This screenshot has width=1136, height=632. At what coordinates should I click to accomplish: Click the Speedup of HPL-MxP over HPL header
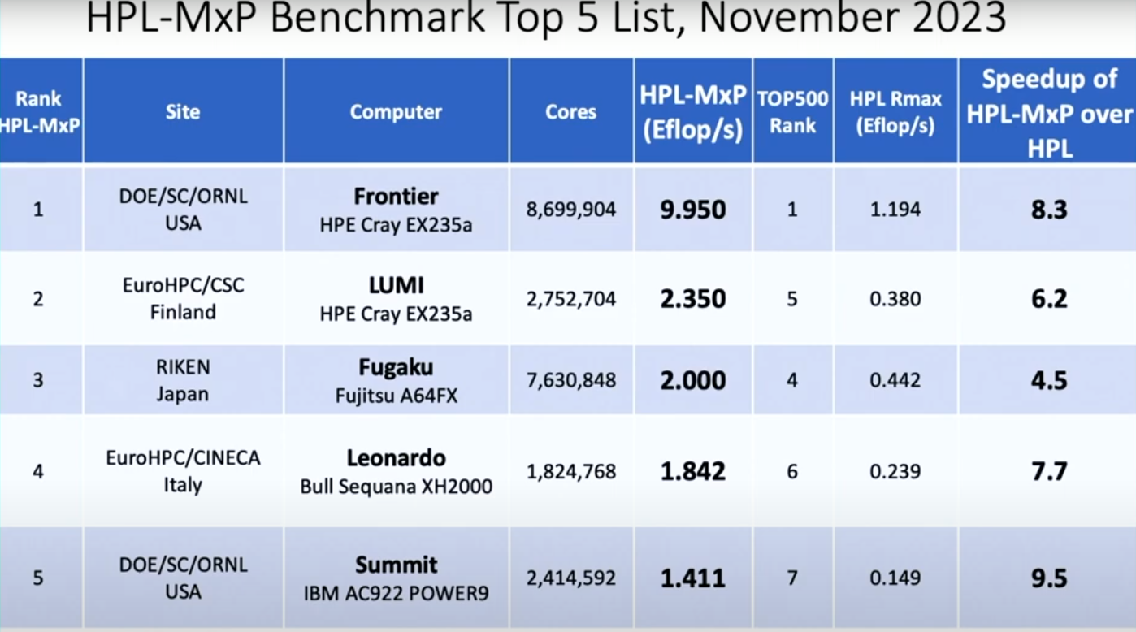point(1048,111)
